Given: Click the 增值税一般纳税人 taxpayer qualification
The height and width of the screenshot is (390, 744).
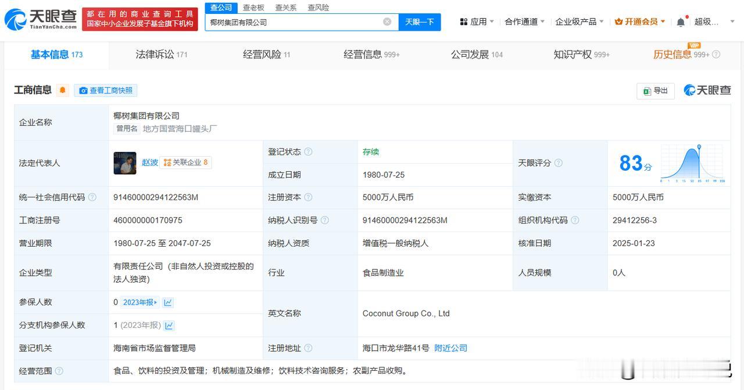Looking at the screenshot, I should click(395, 243).
